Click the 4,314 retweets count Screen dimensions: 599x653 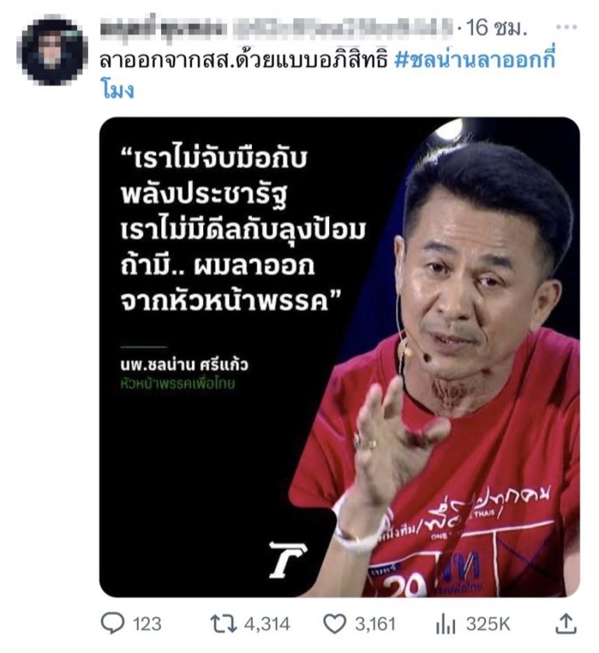[x=267, y=624]
